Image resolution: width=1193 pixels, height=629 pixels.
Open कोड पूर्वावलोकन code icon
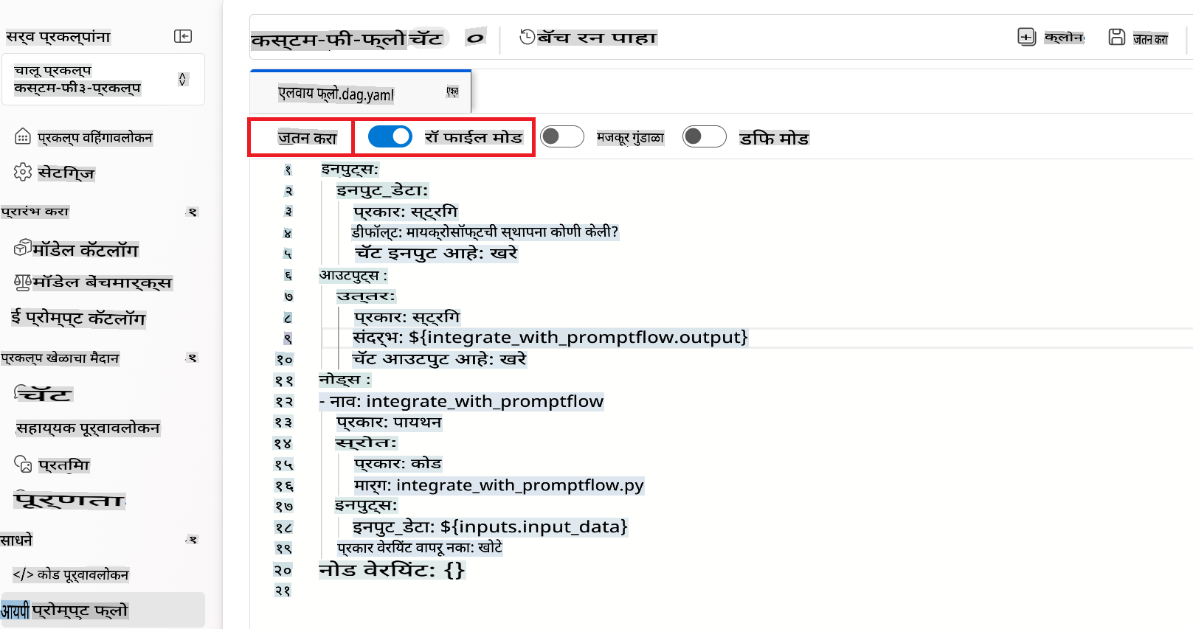point(23,574)
